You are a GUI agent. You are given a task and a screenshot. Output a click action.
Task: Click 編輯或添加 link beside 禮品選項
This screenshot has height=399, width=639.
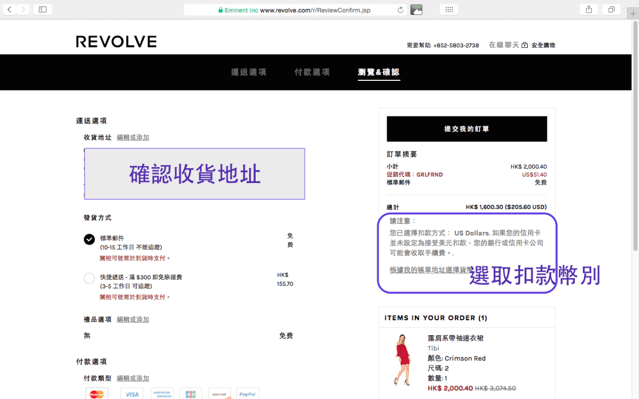click(x=133, y=319)
